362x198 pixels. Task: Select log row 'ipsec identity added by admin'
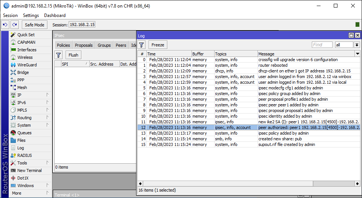click(x=248, y=116)
